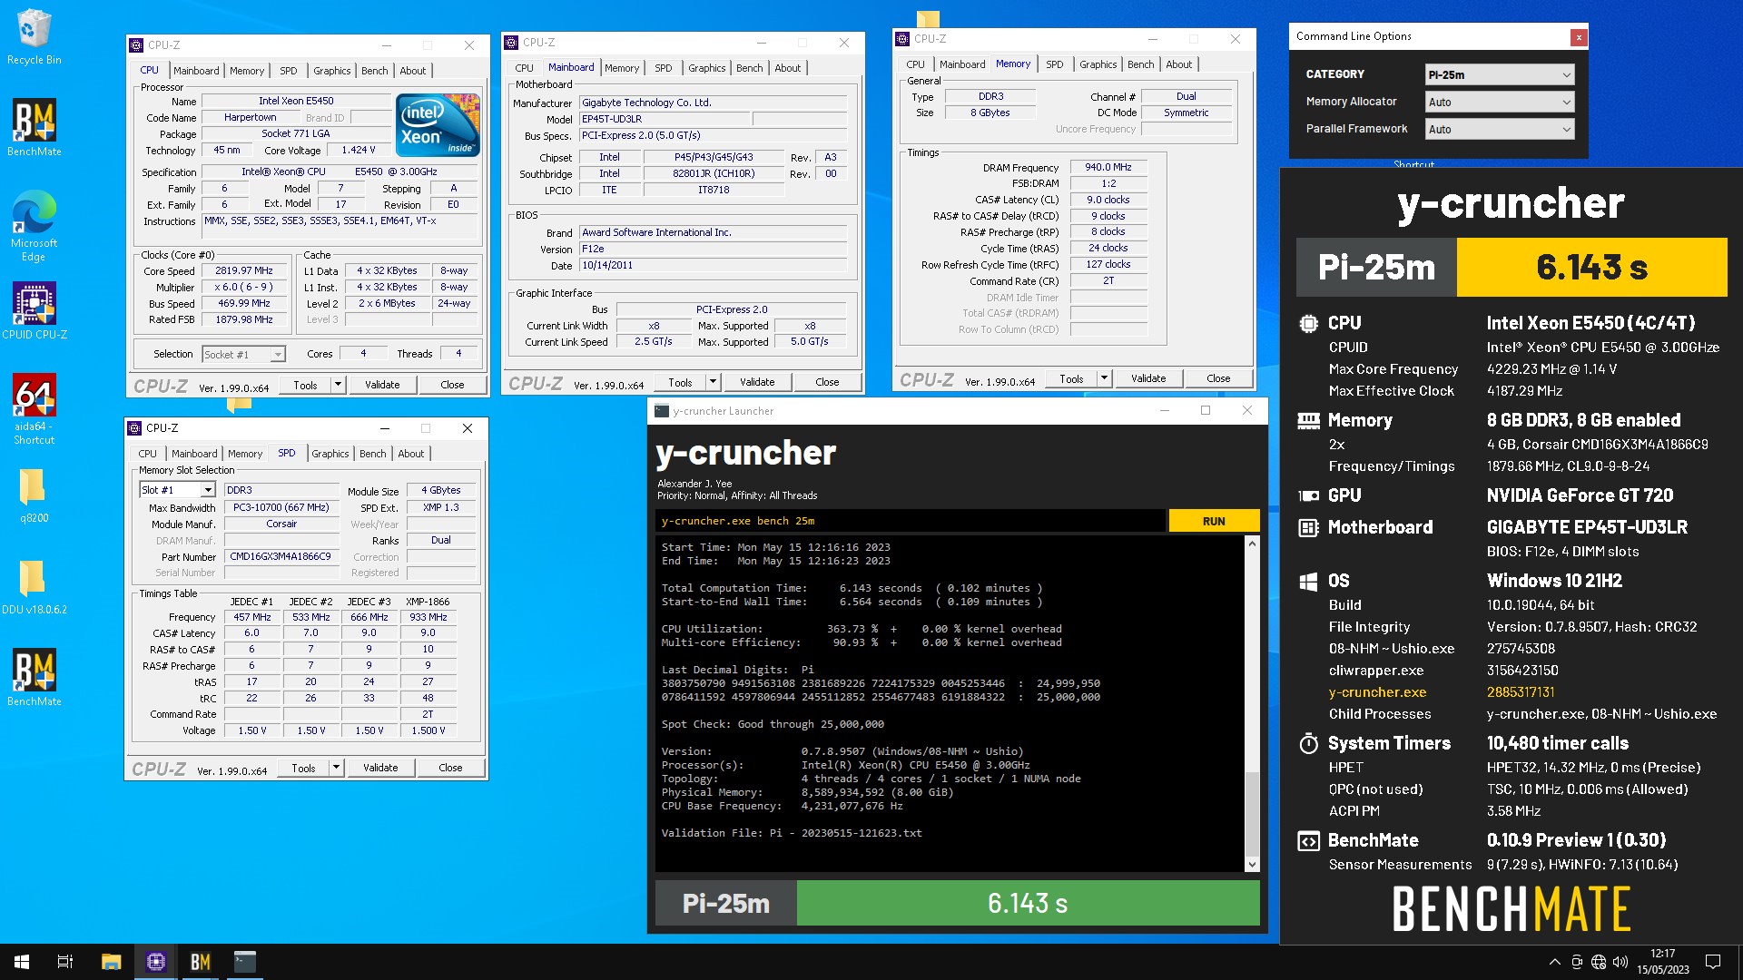Open CPUID CPU-Z desktop shortcut
1743x980 pixels.
coord(34,310)
